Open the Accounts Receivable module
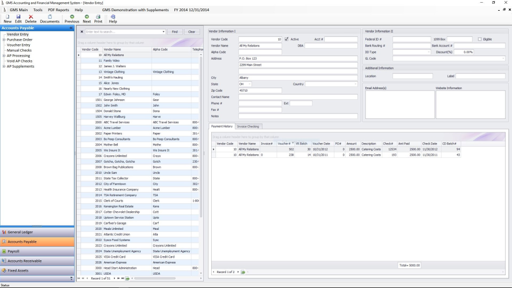This screenshot has width=512, height=288. (x=37, y=261)
